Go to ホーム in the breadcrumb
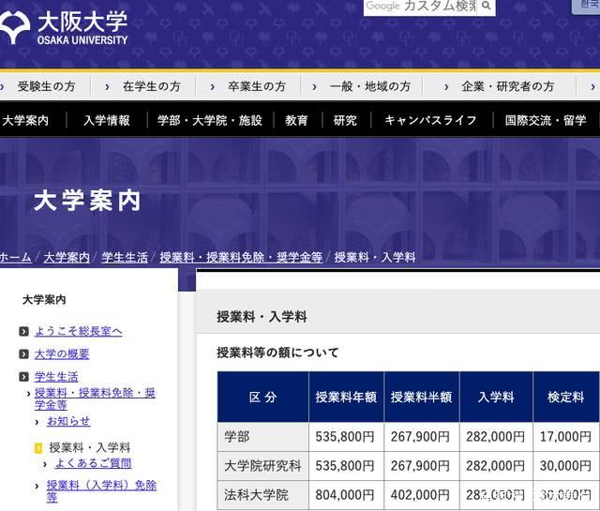This screenshot has width=600, height=511. [x=15, y=257]
